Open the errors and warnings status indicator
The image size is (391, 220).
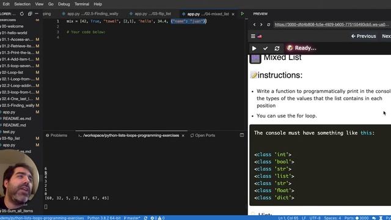(x=158, y=218)
